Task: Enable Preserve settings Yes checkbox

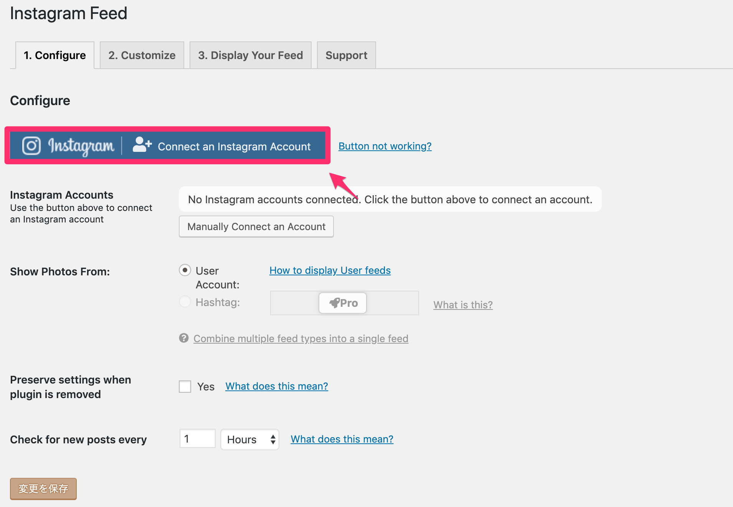Action: (x=185, y=387)
